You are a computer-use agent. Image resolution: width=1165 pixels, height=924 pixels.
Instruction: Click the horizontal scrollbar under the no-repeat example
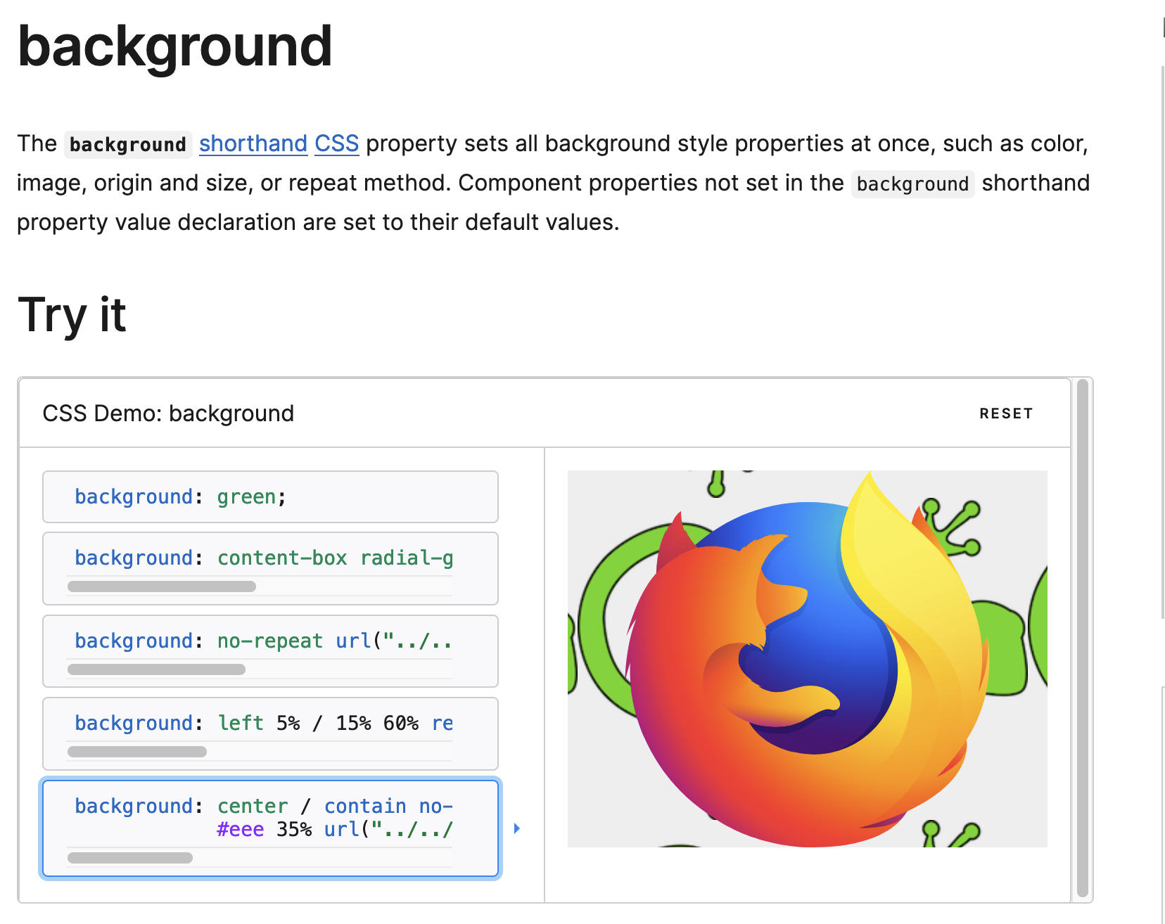point(156,669)
